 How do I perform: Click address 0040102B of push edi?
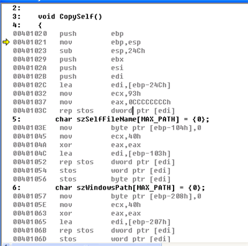[30, 76]
